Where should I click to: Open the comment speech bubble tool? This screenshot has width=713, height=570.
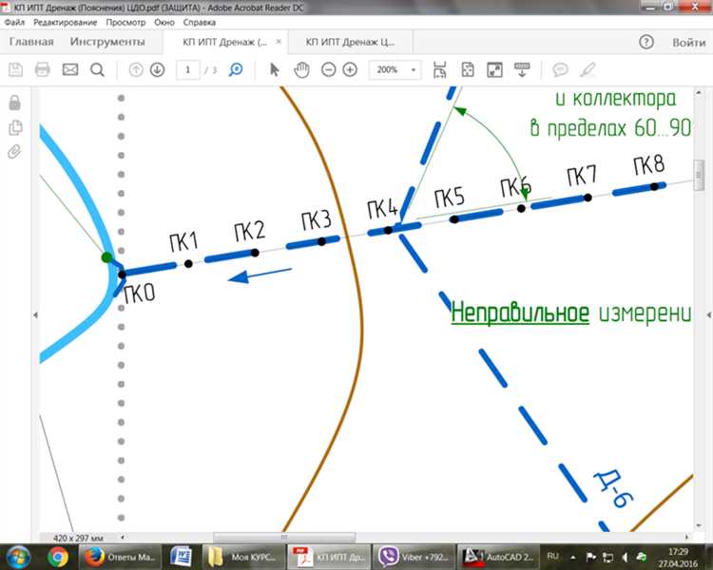coord(561,69)
